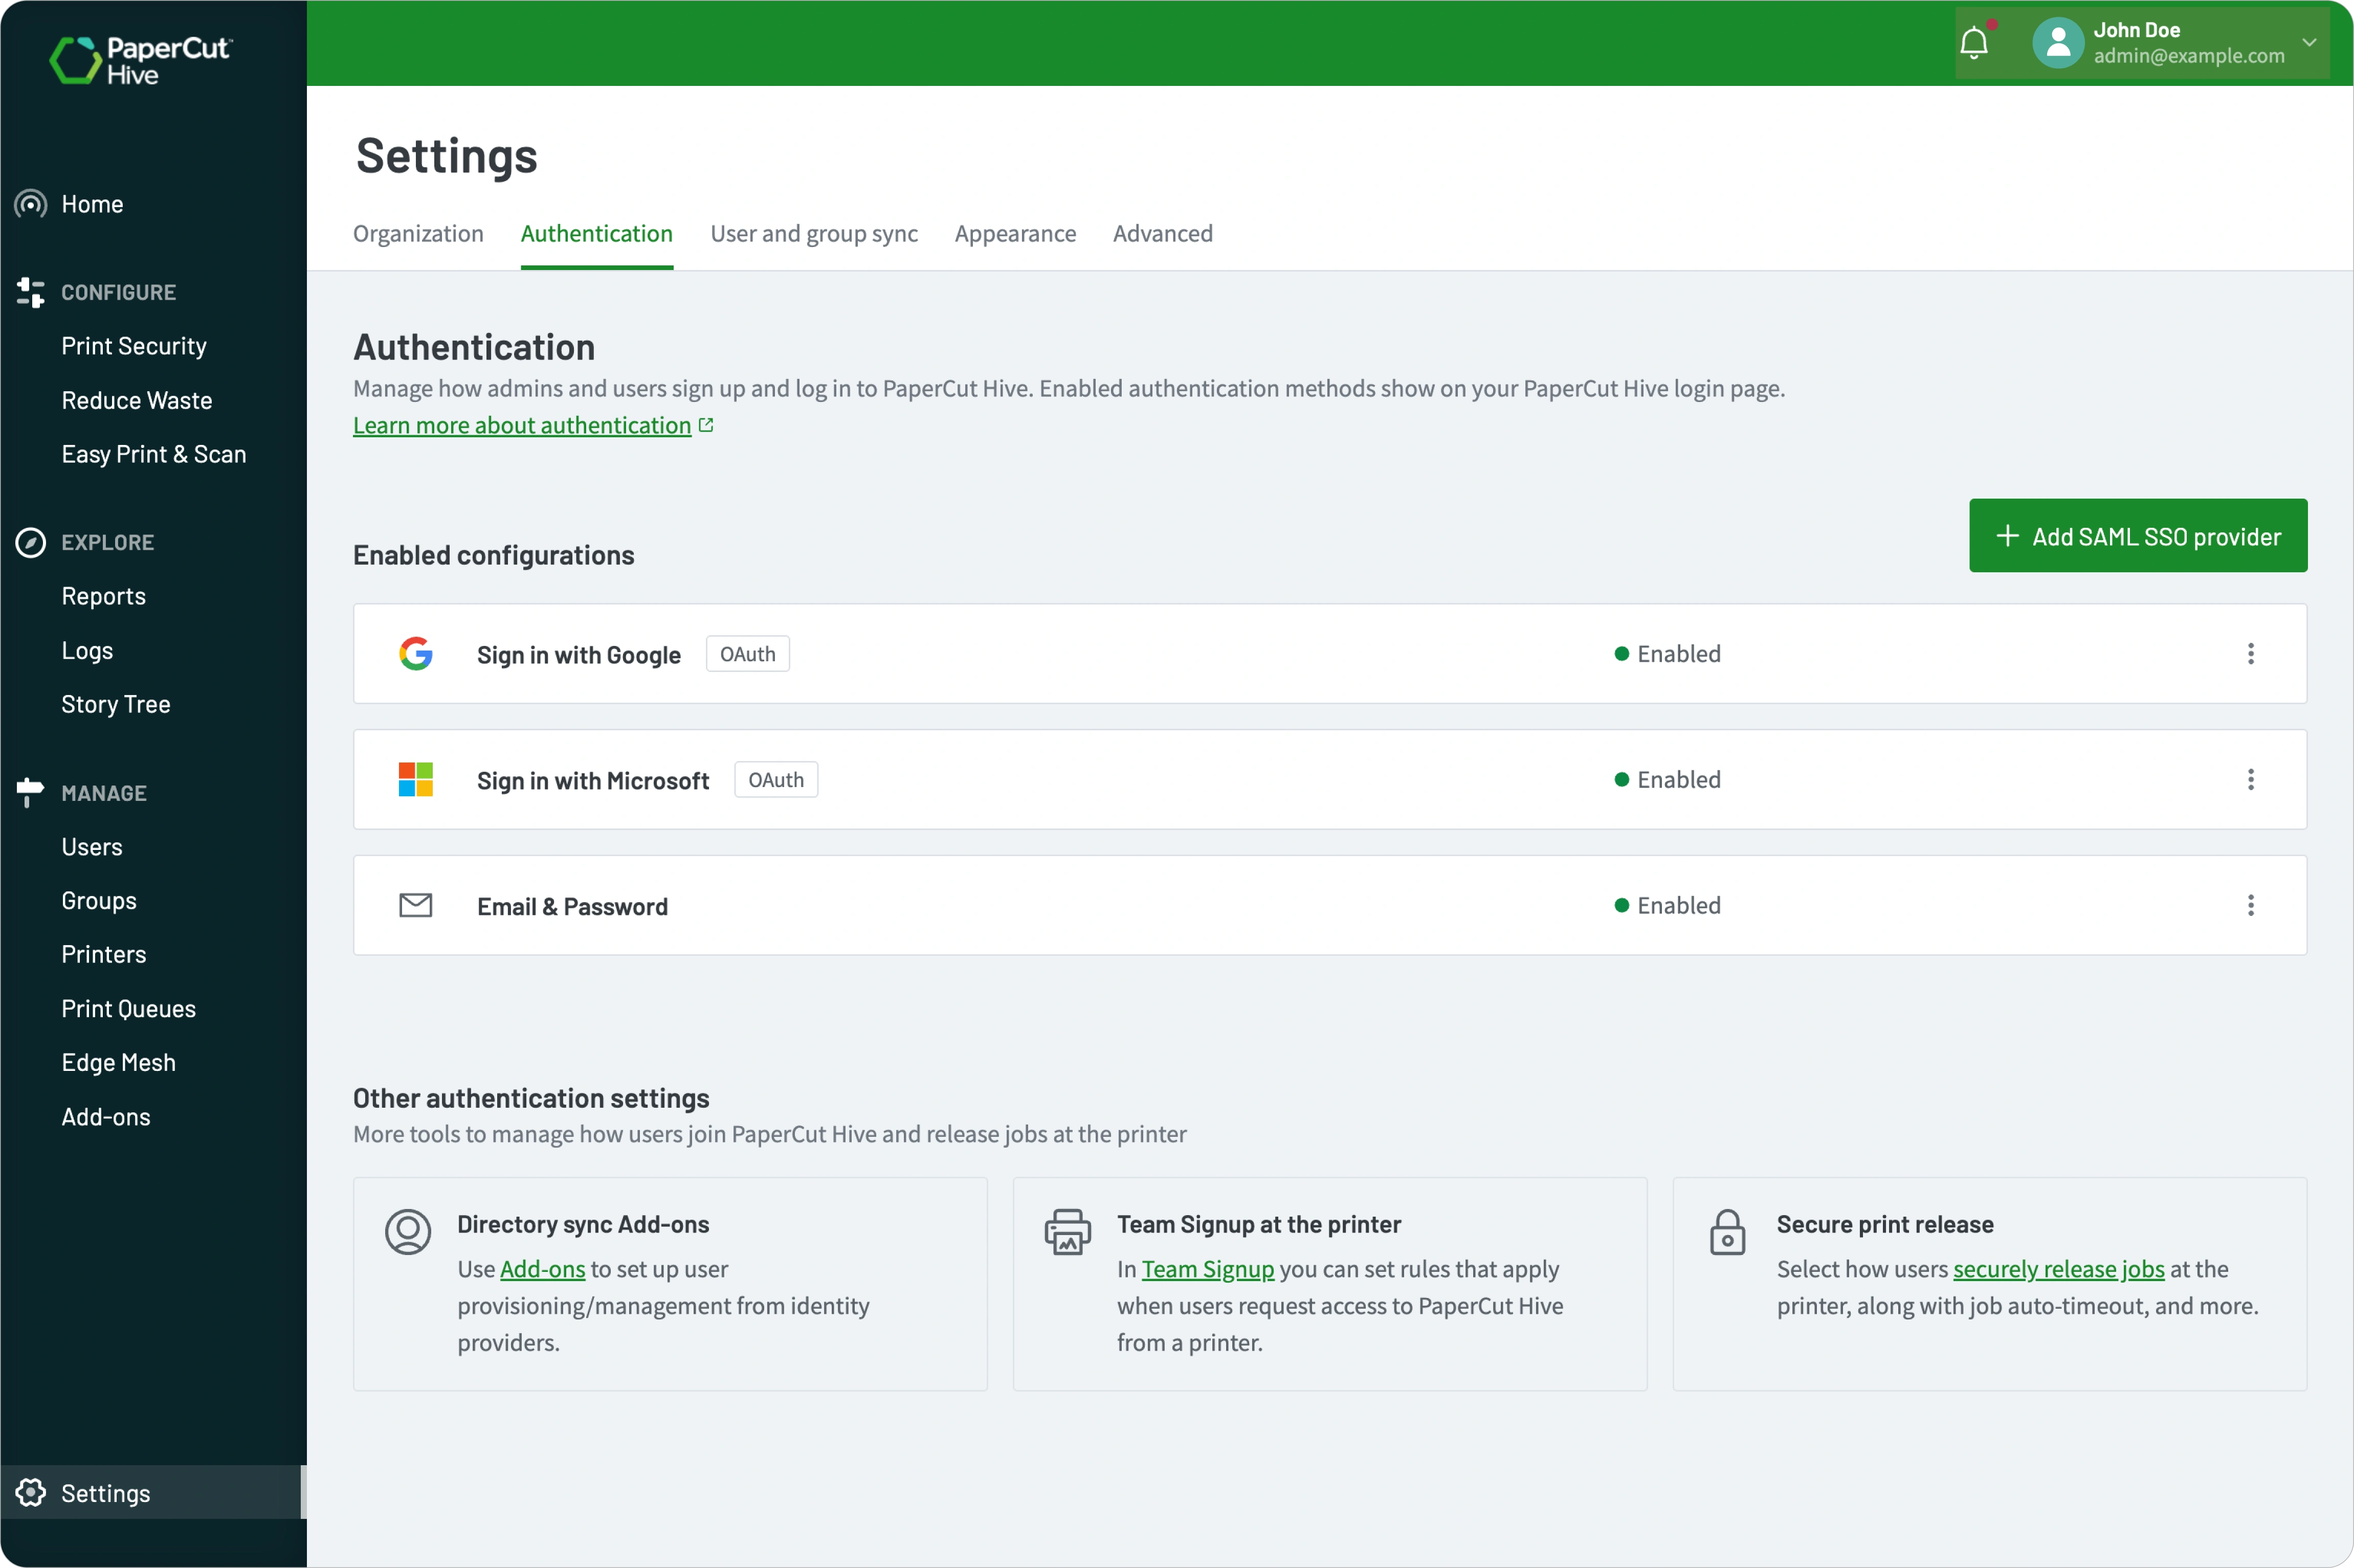Add a SAML SSO provider
The image size is (2354, 1568).
(2138, 536)
